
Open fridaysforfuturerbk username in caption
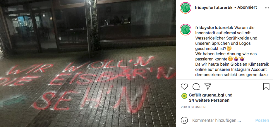[214, 28]
